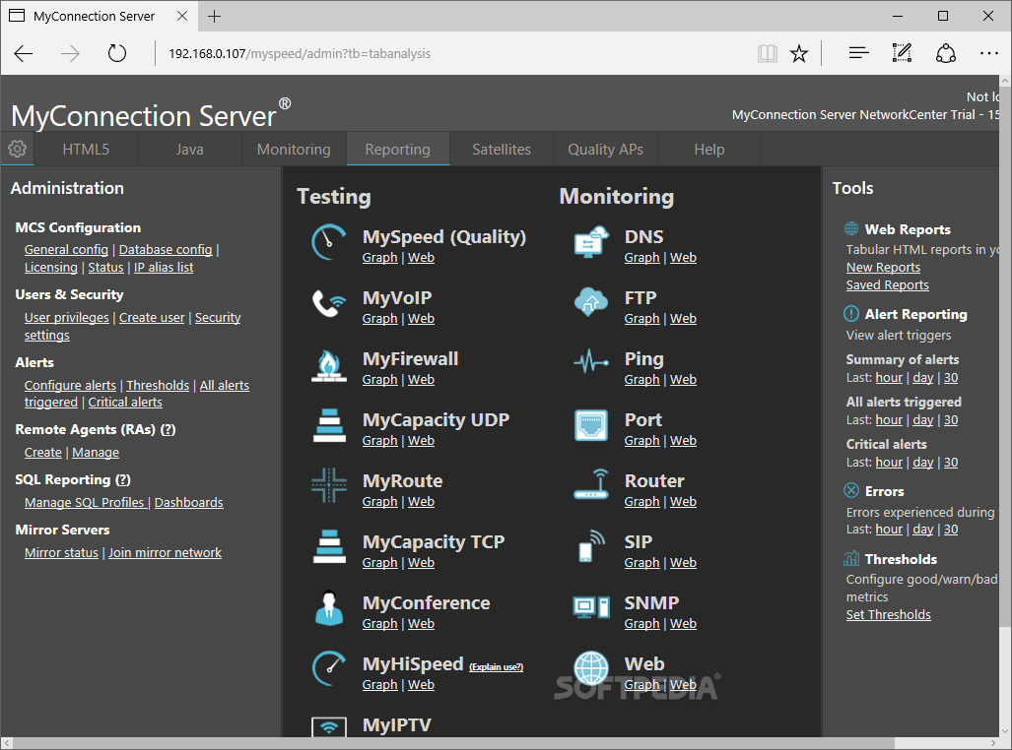Add page to favorites star icon
This screenshot has height=750, width=1012.
(799, 53)
